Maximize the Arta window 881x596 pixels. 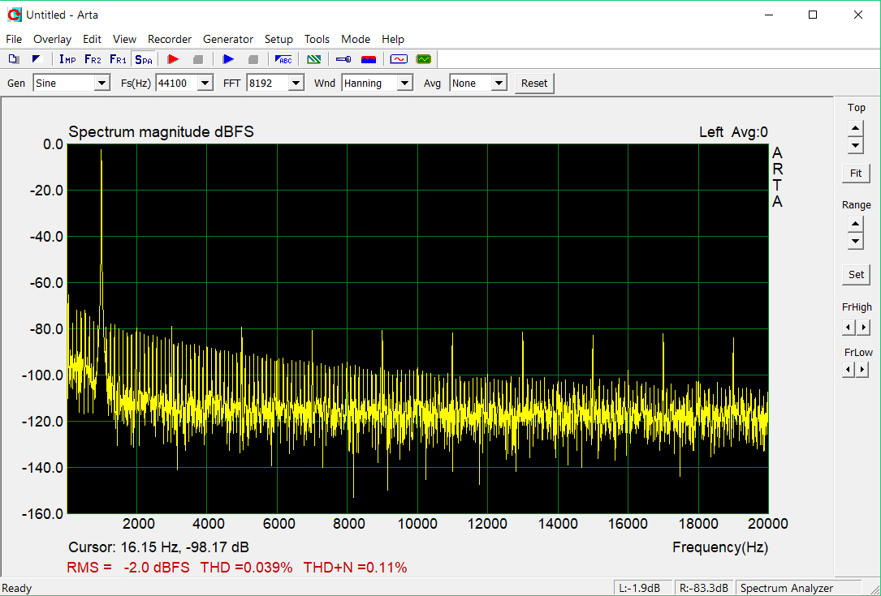(x=813, y=15)
